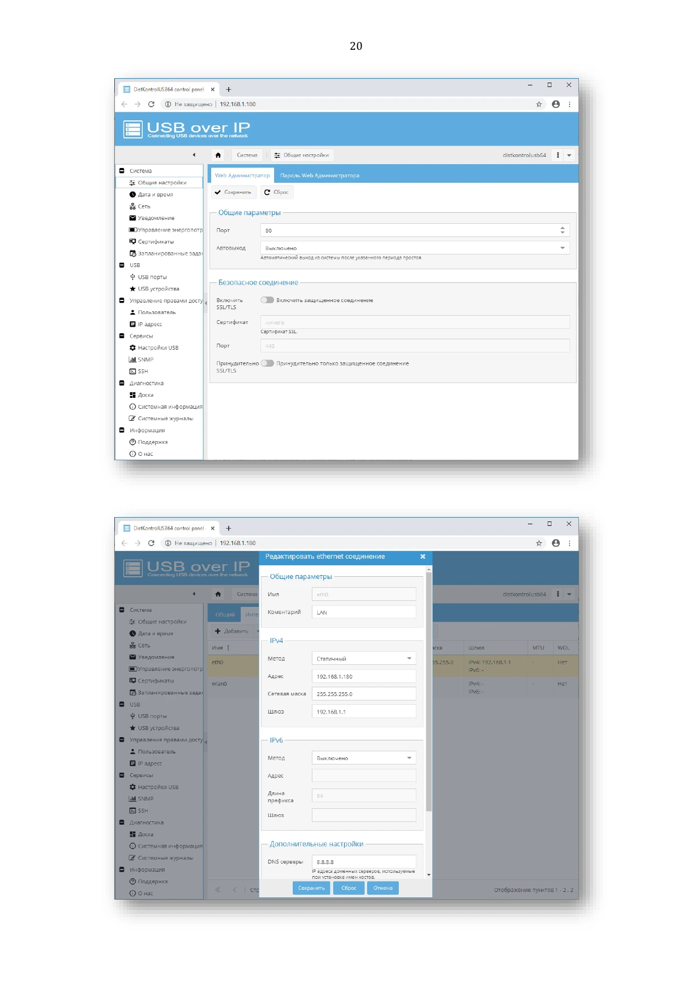Image resolution: width=697 pixels, height=985 pixels.
Task: Click the home icon in the upper window's breadcrumb bar
Action: pos(218,155)
